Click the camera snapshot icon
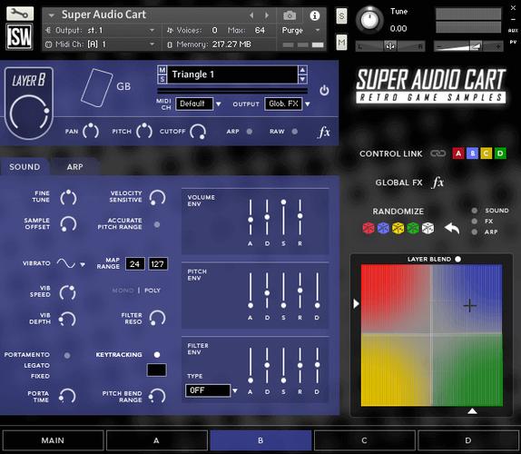Viewport: 521px width, 454px height. pos(290,15)
